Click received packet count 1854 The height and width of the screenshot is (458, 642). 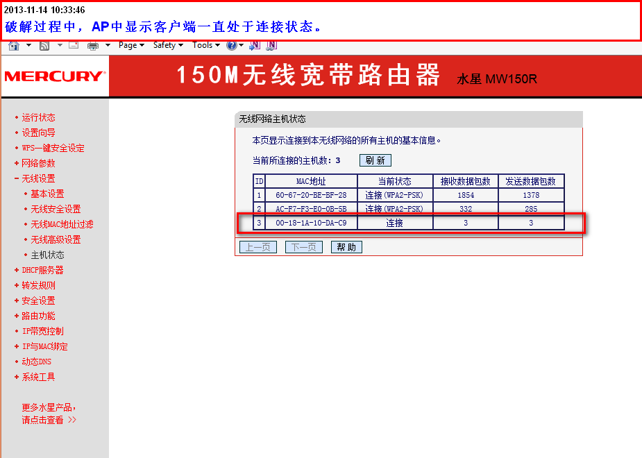[x=466, y=195]
